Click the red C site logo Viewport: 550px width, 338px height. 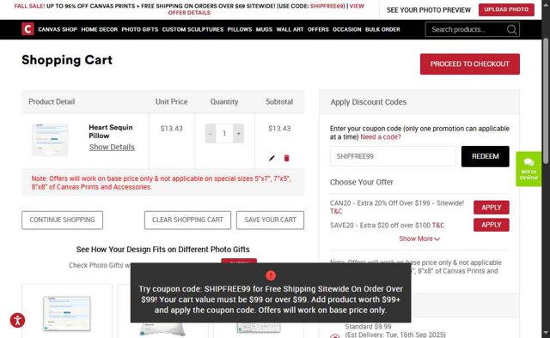[27, 29]
